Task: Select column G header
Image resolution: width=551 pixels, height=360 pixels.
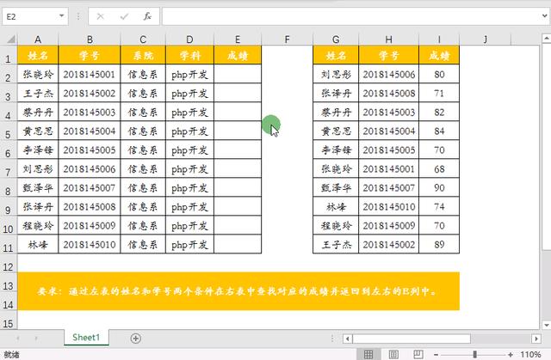Action: point(336,40)
